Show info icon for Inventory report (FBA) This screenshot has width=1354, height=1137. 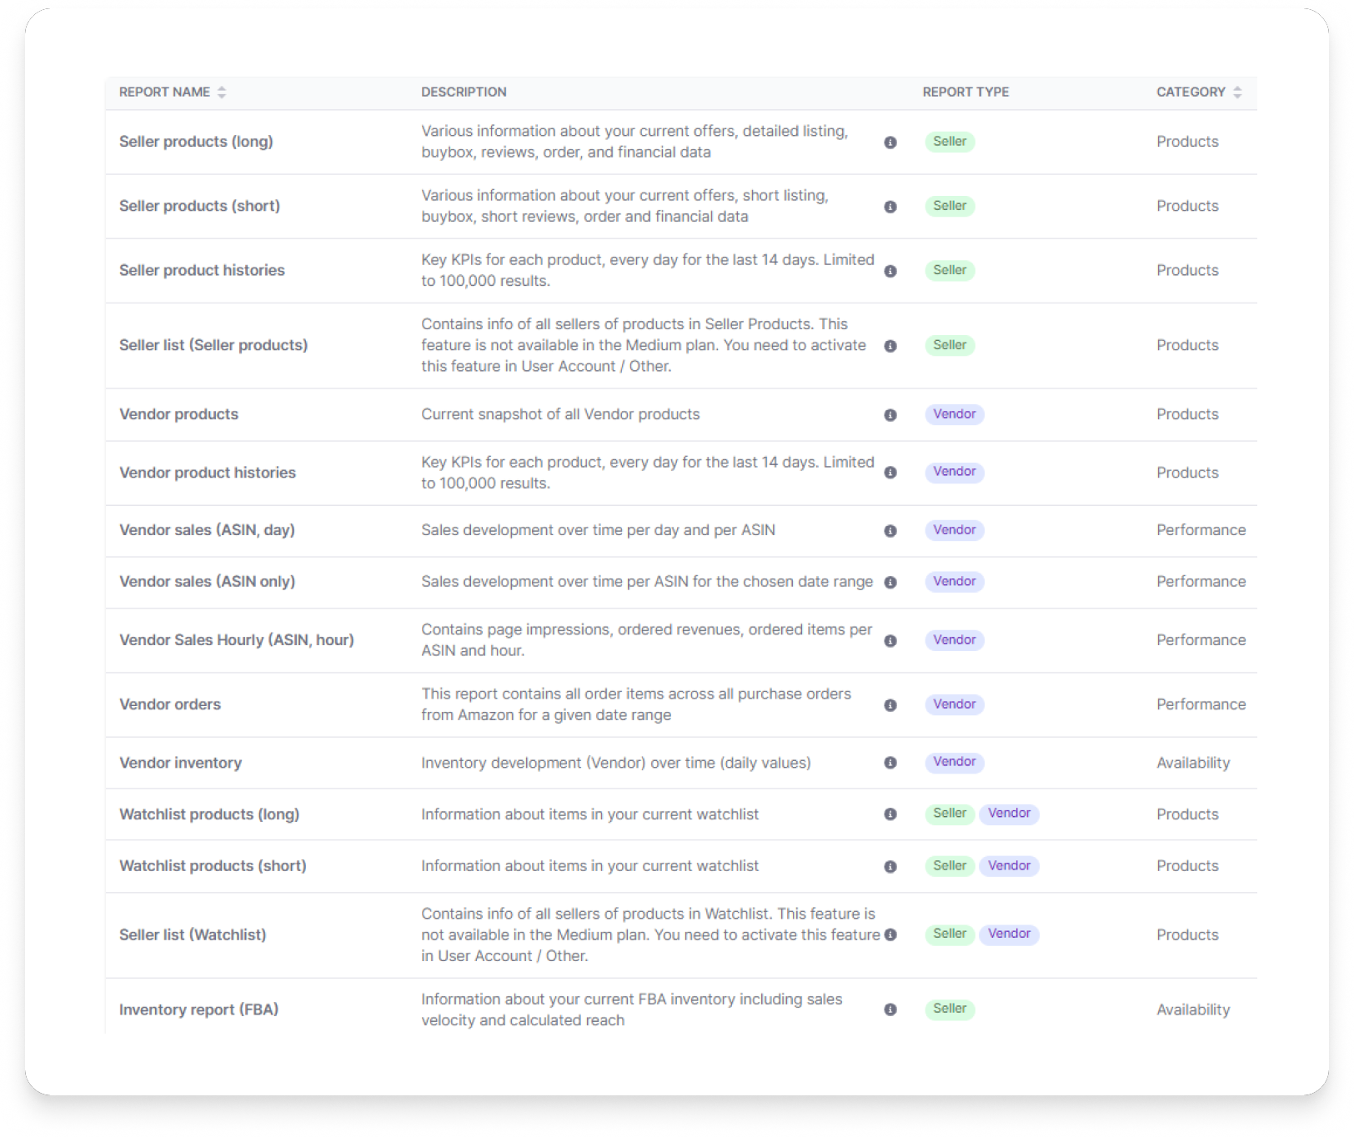coord(890,1009)
